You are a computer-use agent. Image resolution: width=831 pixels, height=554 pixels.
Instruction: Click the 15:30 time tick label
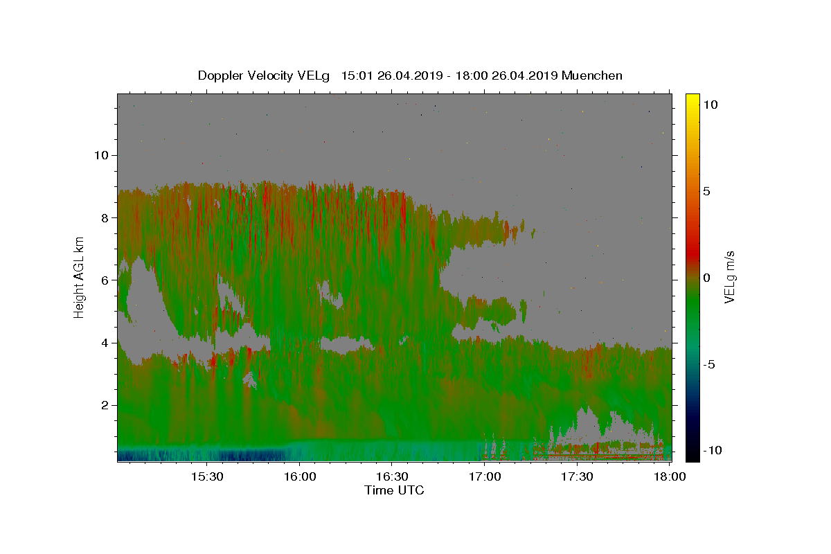(x=207, y=477)
